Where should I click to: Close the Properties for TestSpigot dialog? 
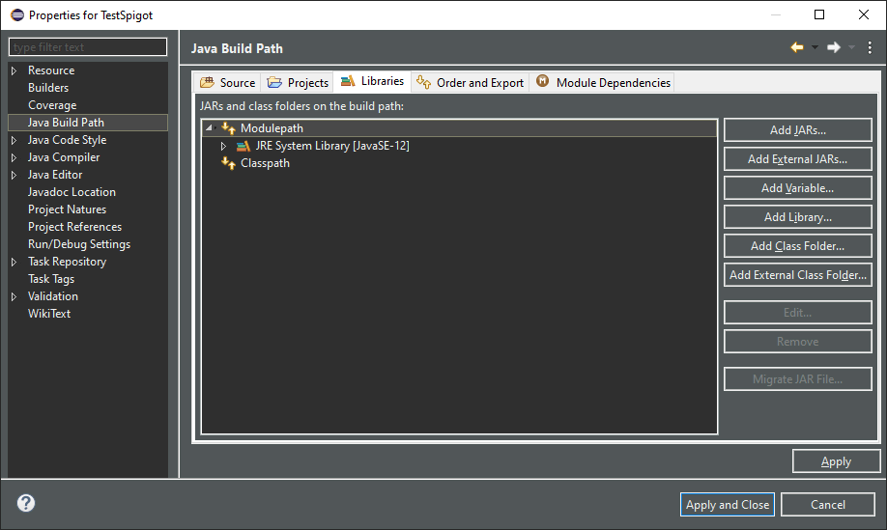pyautogui.click(x=863, y=14)
